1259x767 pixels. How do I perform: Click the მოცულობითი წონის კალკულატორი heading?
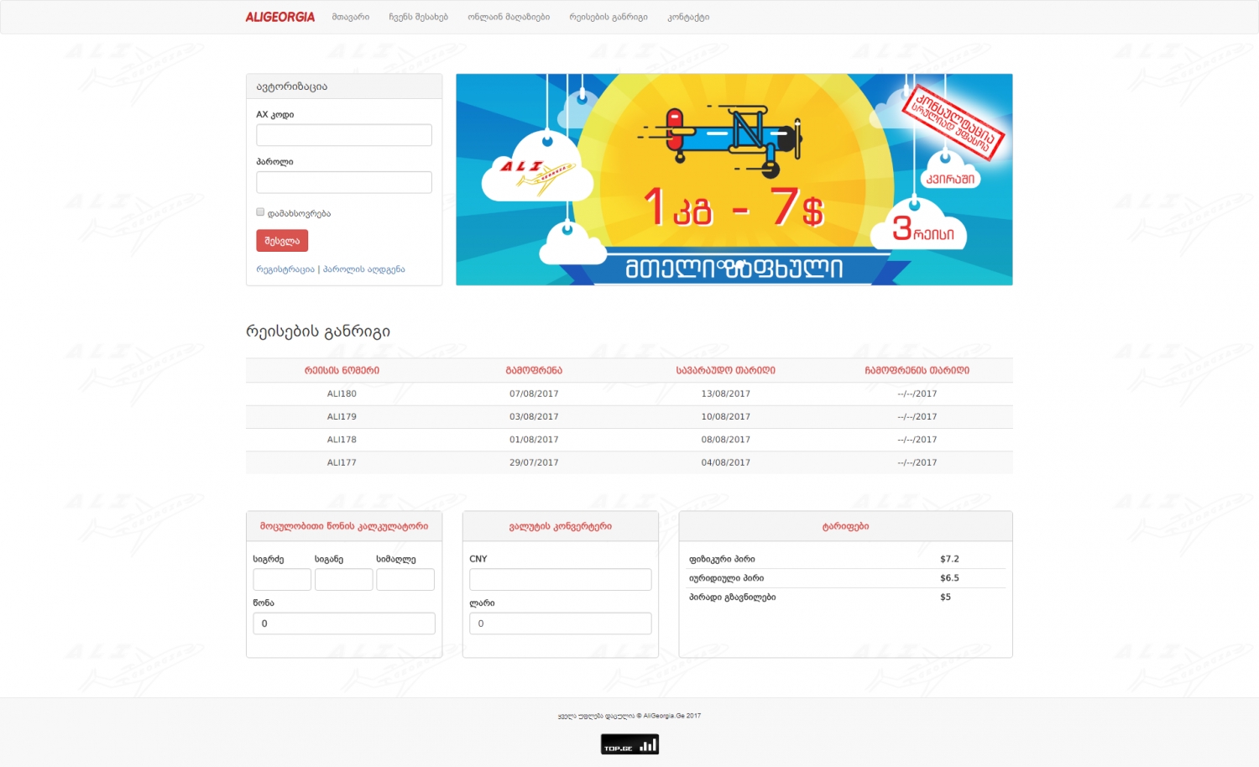[344, 526]
